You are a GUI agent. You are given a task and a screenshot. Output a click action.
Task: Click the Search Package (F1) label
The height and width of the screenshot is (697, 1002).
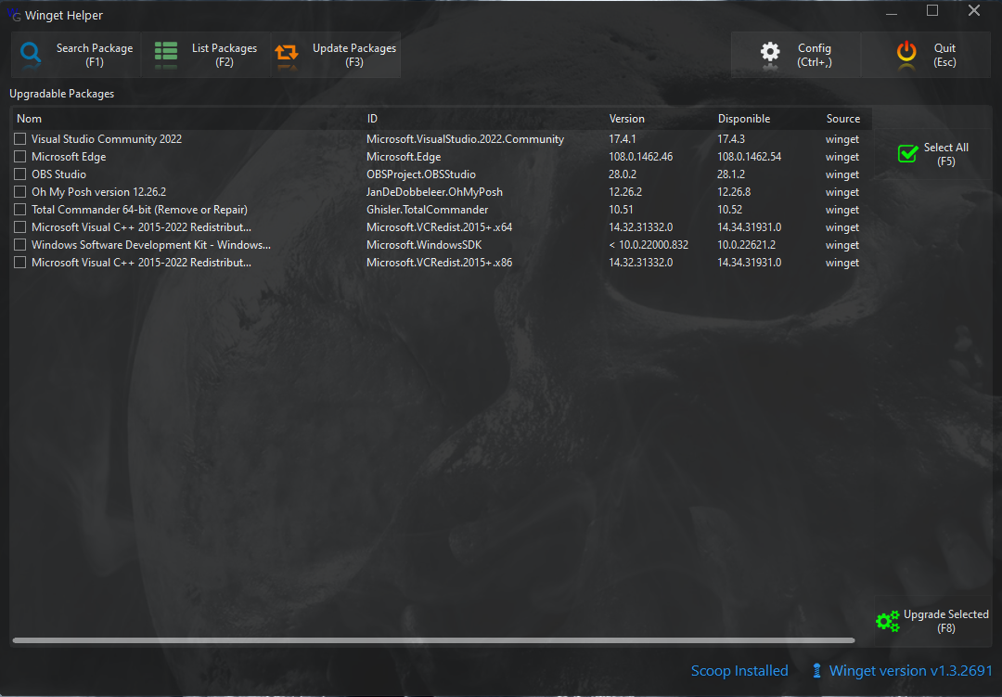(x=95, y=55)
